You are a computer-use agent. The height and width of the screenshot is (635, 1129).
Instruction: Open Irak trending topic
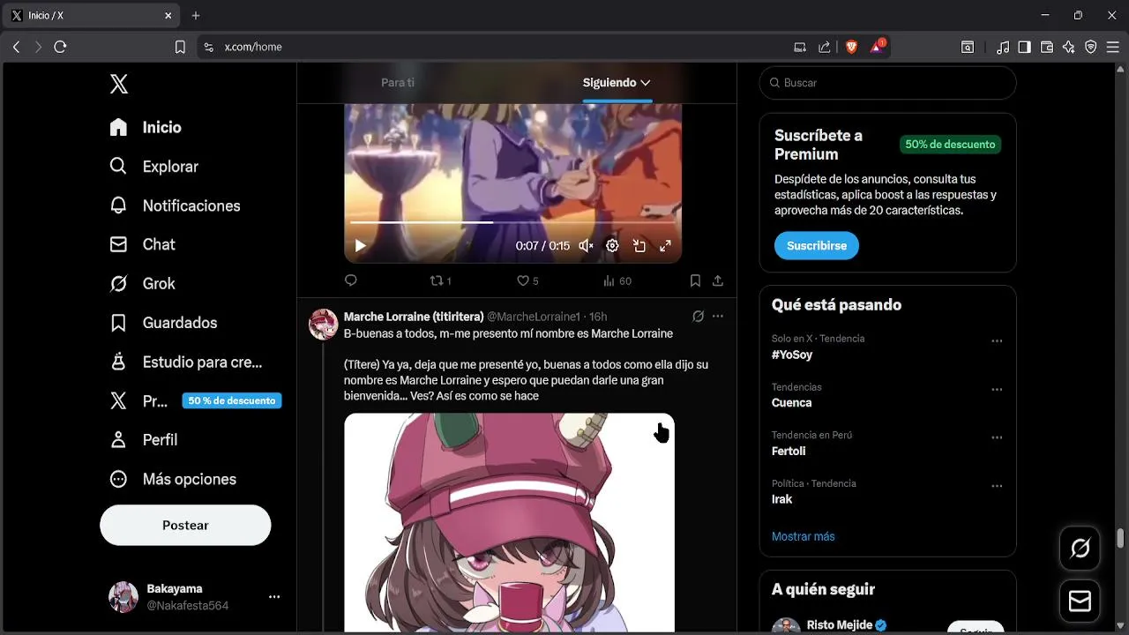coord(782,499)
